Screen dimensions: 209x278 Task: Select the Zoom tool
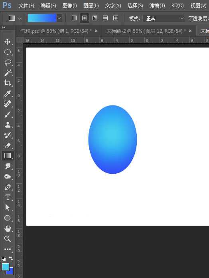pos(8,239)
